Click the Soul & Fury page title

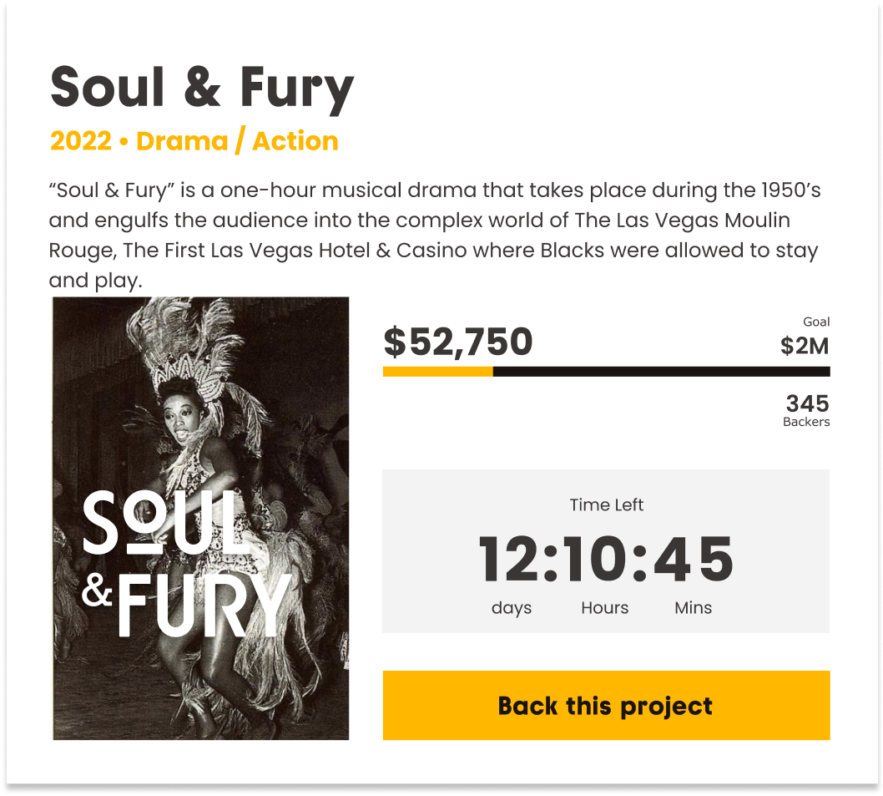tap(202, 88)
